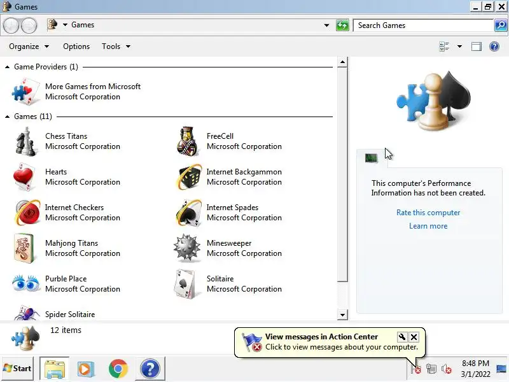Viewport: 509px width, 382px height.
Task: Collapse the Games (11) group
Action: pyautogui.click(x=7, y=117)
